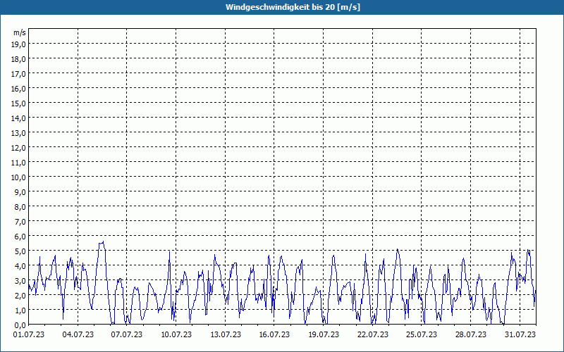Click the chart title 'Windgeschwindigkeit bis 20 [m/s]'

pyautogui.click(x=293, y=7)
